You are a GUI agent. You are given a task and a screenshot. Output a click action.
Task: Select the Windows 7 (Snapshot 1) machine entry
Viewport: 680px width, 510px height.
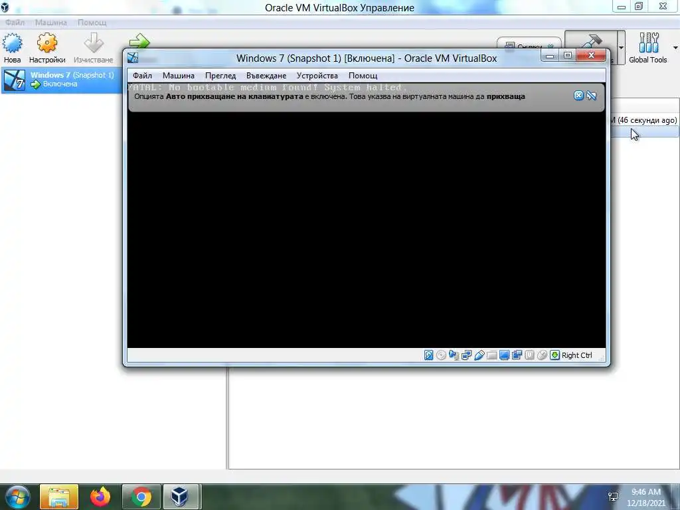pyautogui.click(x=61, y=80)
